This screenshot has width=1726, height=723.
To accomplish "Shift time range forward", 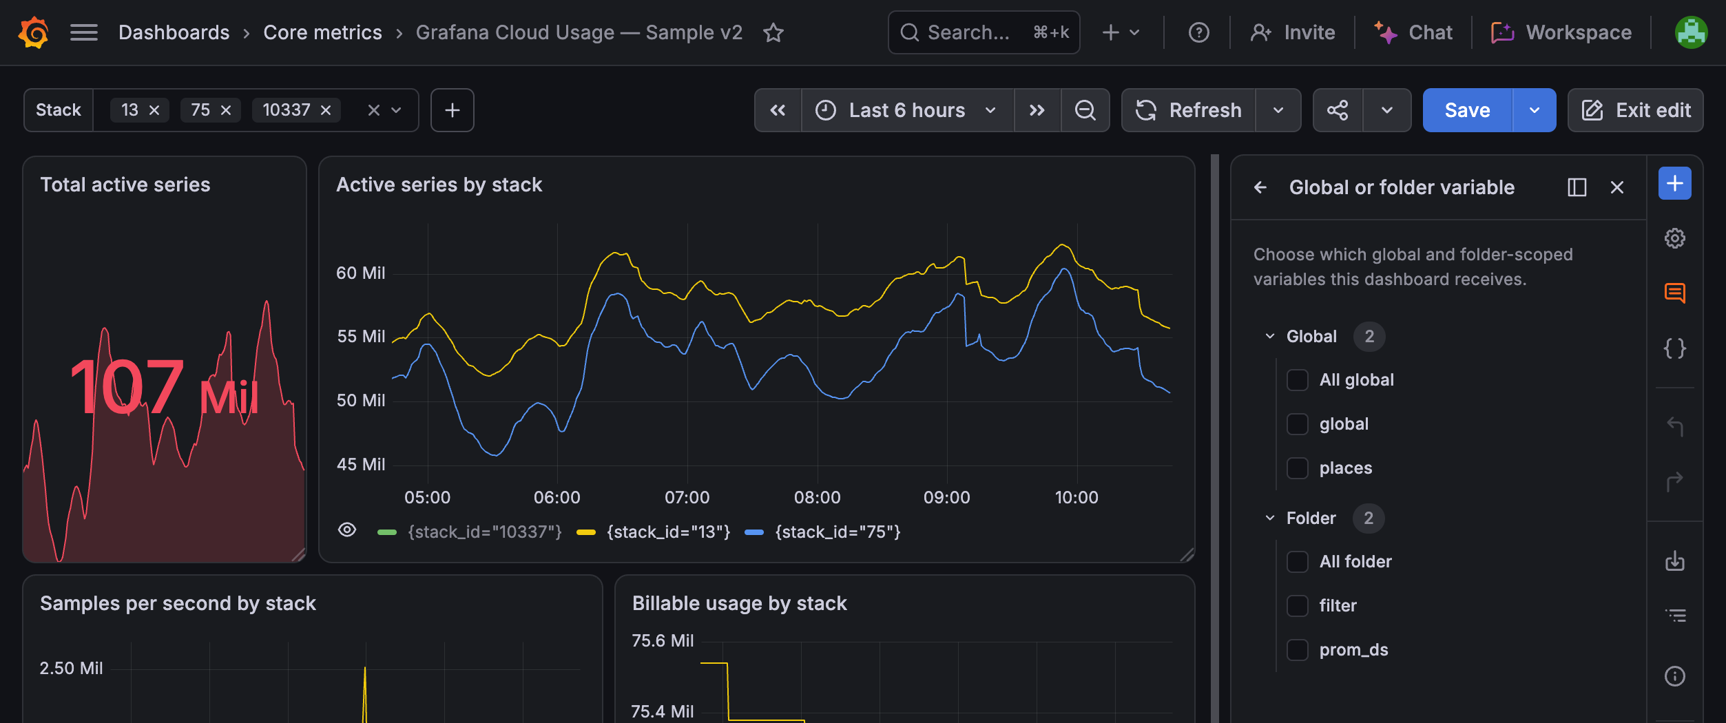I will click(1037, 110).
